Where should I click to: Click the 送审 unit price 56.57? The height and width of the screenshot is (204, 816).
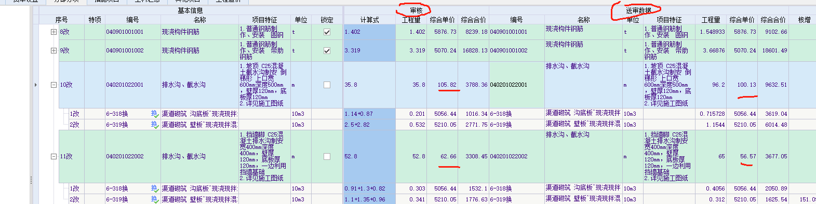pyautogui.click(x=748, y=156)
